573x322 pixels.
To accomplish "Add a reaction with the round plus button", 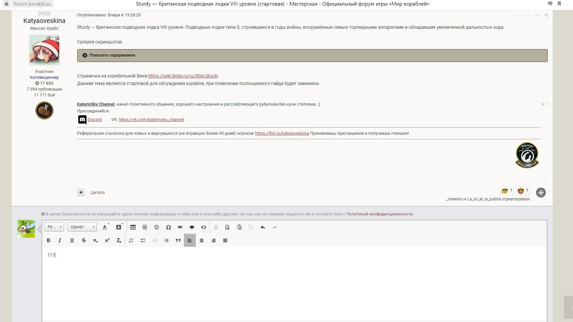I will click(541, 193).
